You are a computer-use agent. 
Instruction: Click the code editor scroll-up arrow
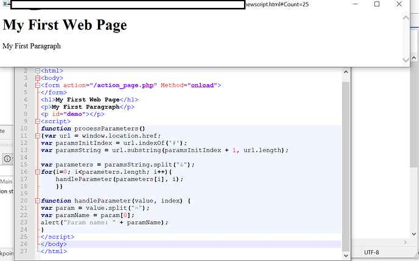pyautogui.click(x=346, y=72)
